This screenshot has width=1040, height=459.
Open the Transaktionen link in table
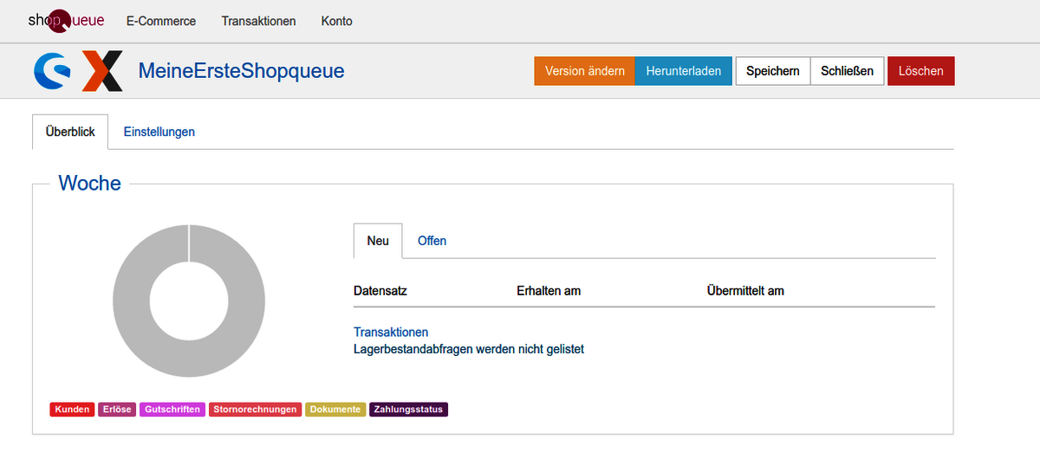pyautogui.click(x=391, y=332)
